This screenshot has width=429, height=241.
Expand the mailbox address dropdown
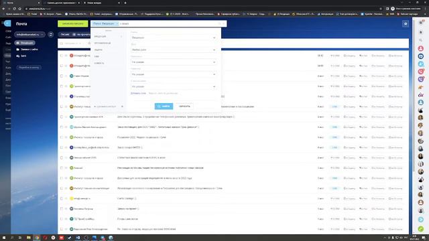click(x=29, y=34)
